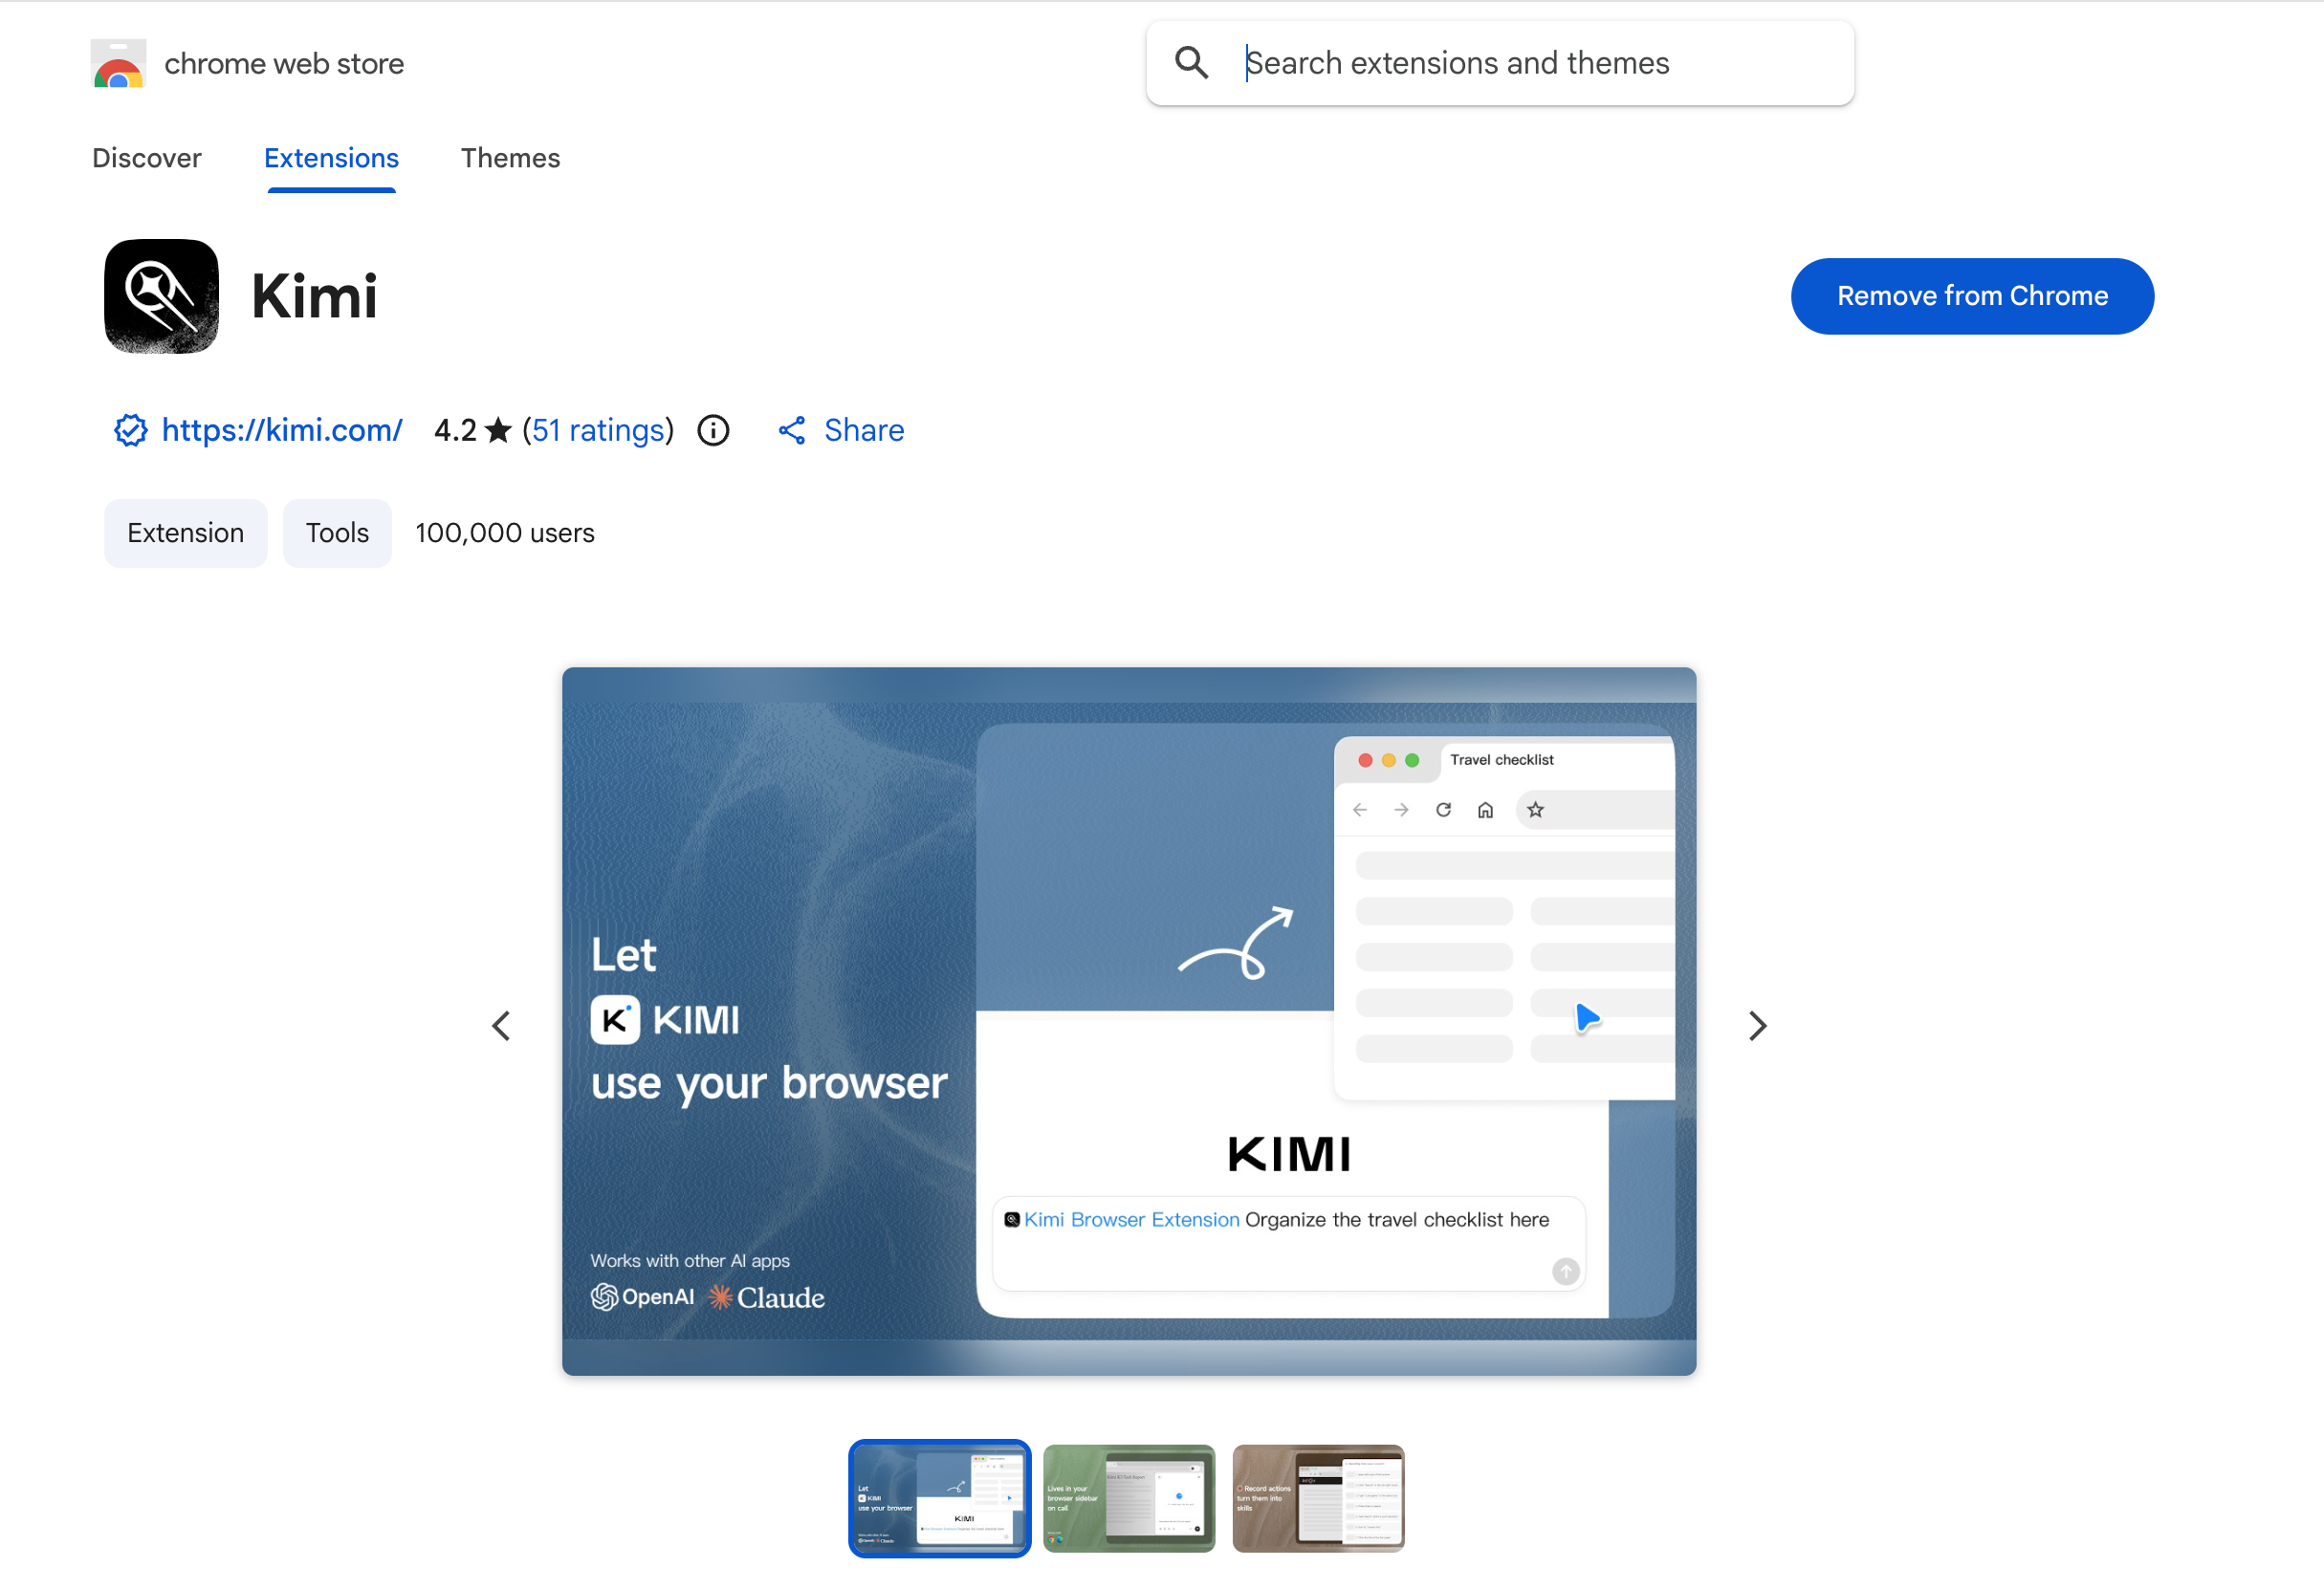Click the 4.2 rating value
Viewport: 2324px width, 1589px height.
455,431
